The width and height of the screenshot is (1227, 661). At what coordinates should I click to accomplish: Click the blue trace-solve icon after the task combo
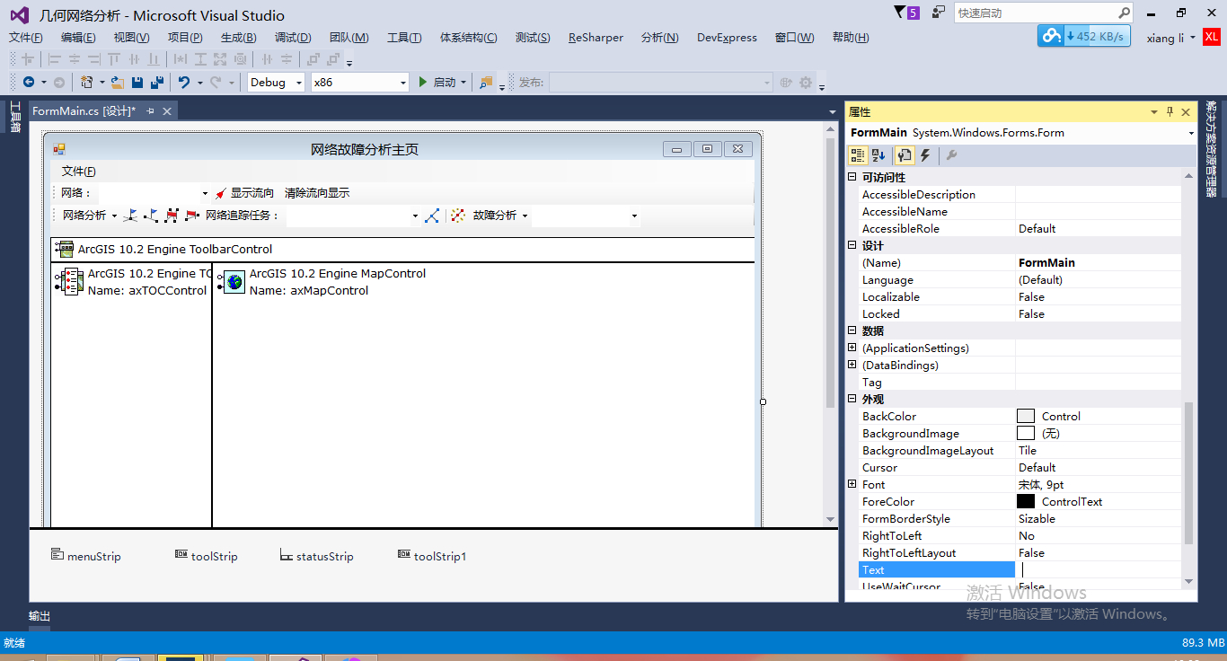click(432, 216)
